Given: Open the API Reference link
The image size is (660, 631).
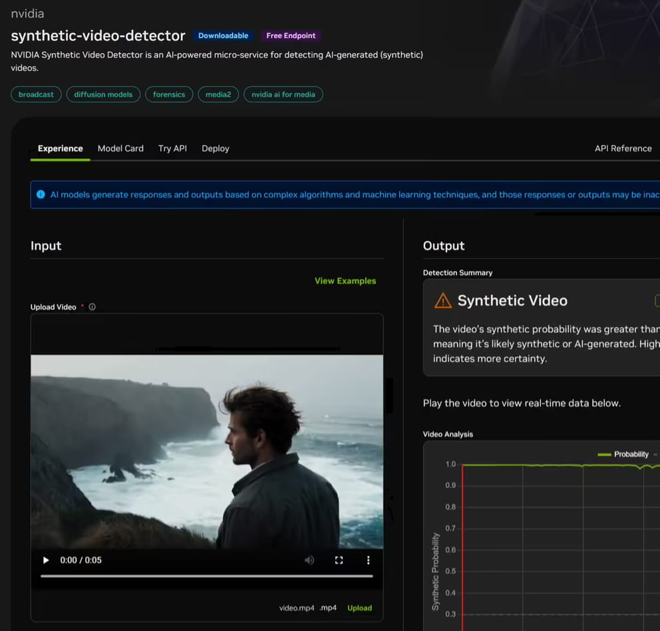Looking at the screenshot, I should click(623, 148).
